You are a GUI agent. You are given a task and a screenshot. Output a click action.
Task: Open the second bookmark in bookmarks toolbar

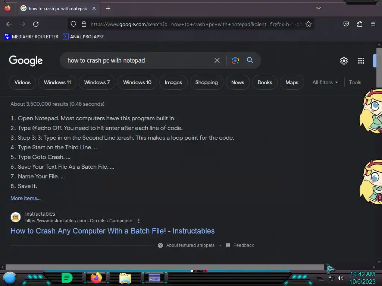click(83, 37)
